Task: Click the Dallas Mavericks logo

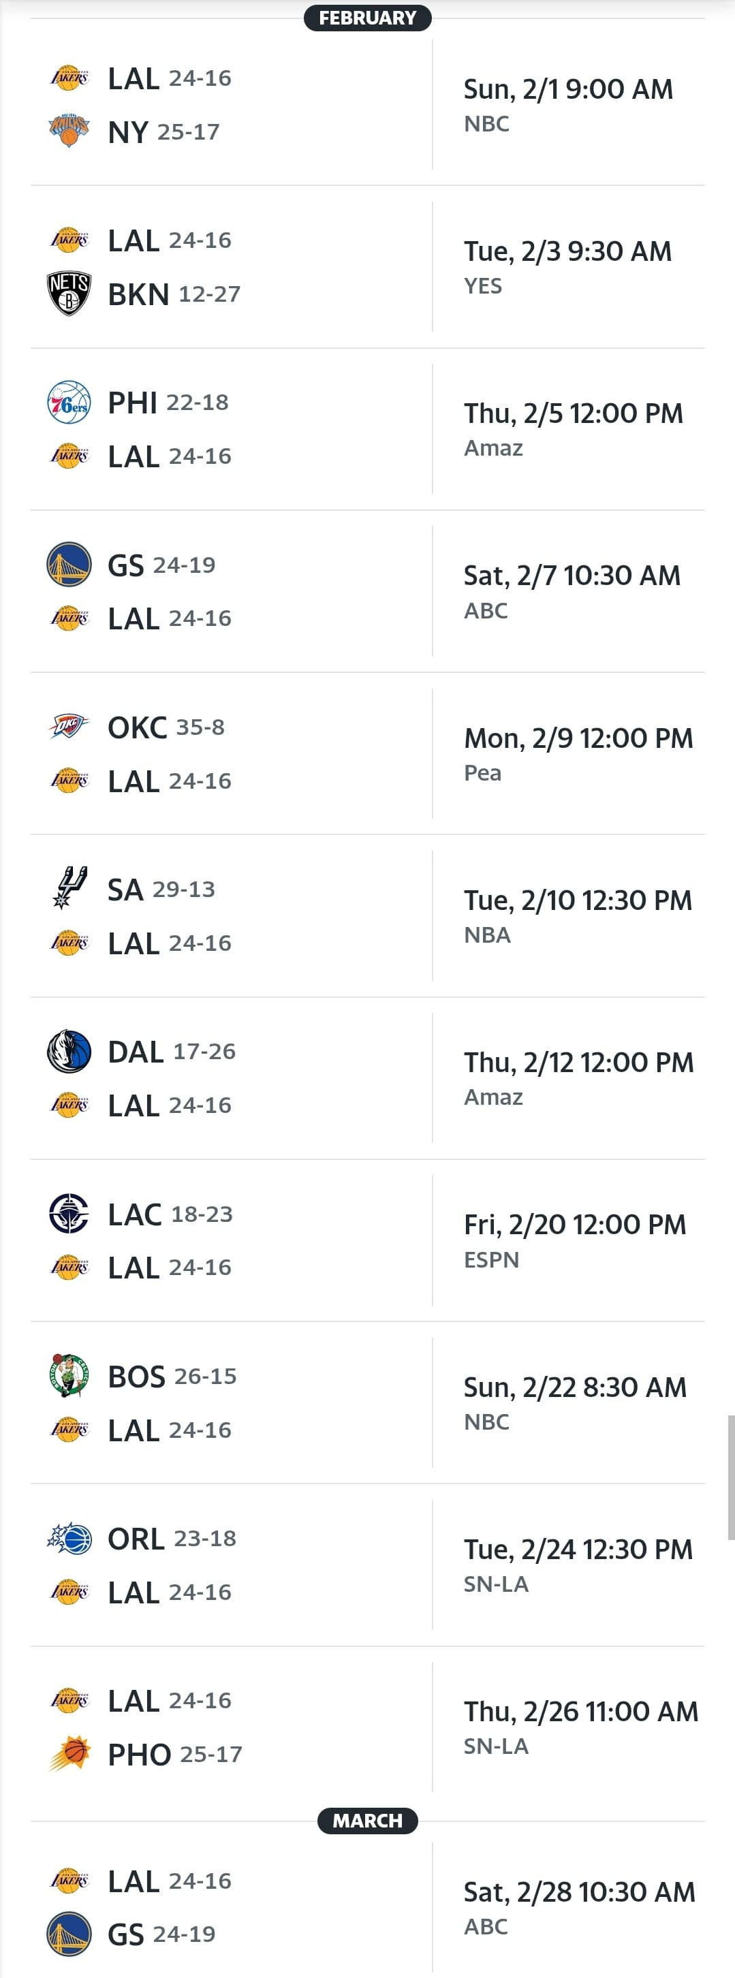Action: pos(69,1051)
